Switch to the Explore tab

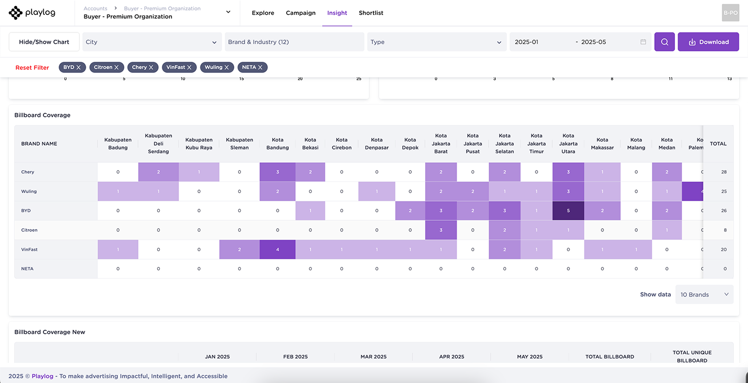coord(263,13)
